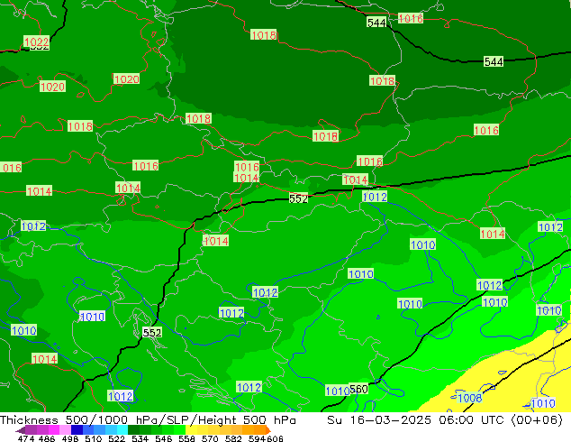
Task: Pick the bright yellow legend swatch after 558
Action: click(x=191, y=429)
